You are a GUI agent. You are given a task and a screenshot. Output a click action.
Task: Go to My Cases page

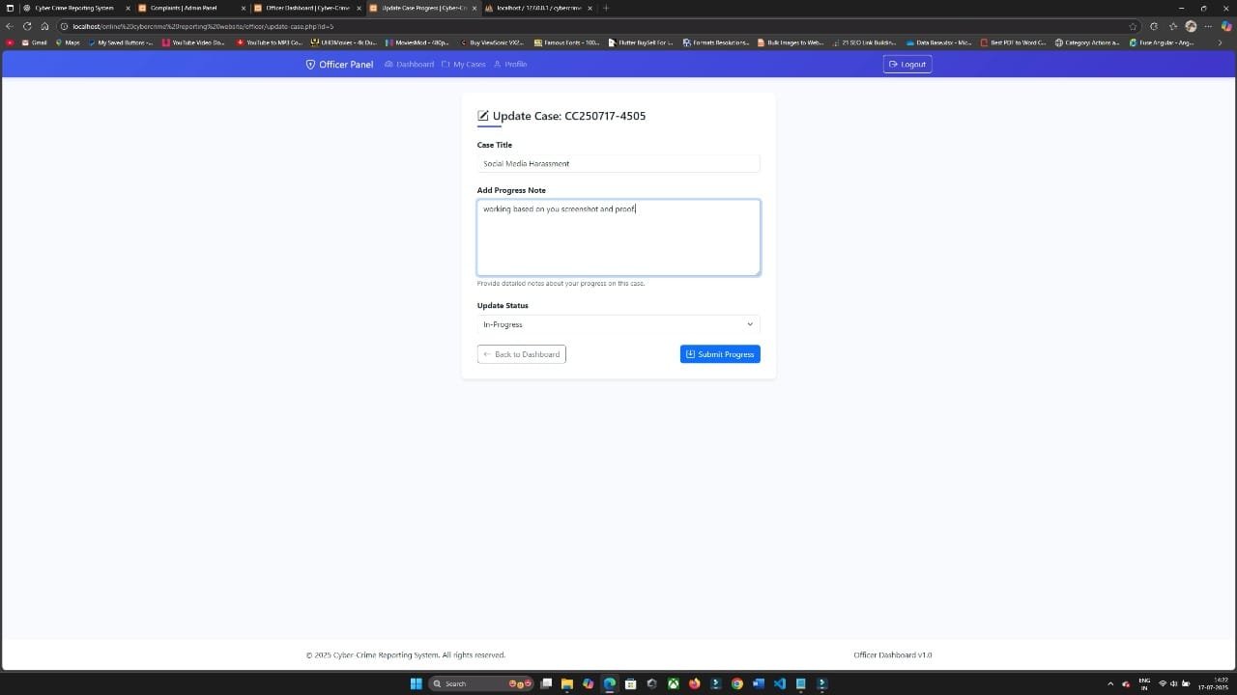[463, 65]
